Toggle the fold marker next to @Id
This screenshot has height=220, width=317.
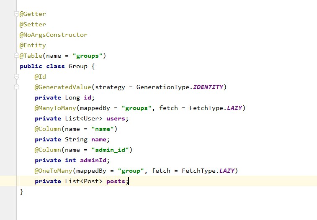pos(17,77)
